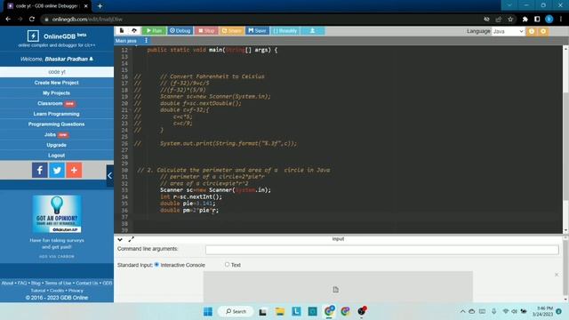Switch to the Main.java file tab

pyautogui.click(x=126, y=41)
